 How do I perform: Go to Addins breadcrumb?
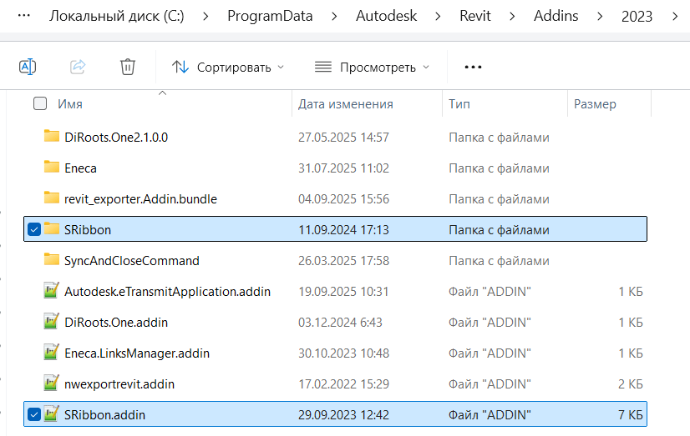point(556,16)
